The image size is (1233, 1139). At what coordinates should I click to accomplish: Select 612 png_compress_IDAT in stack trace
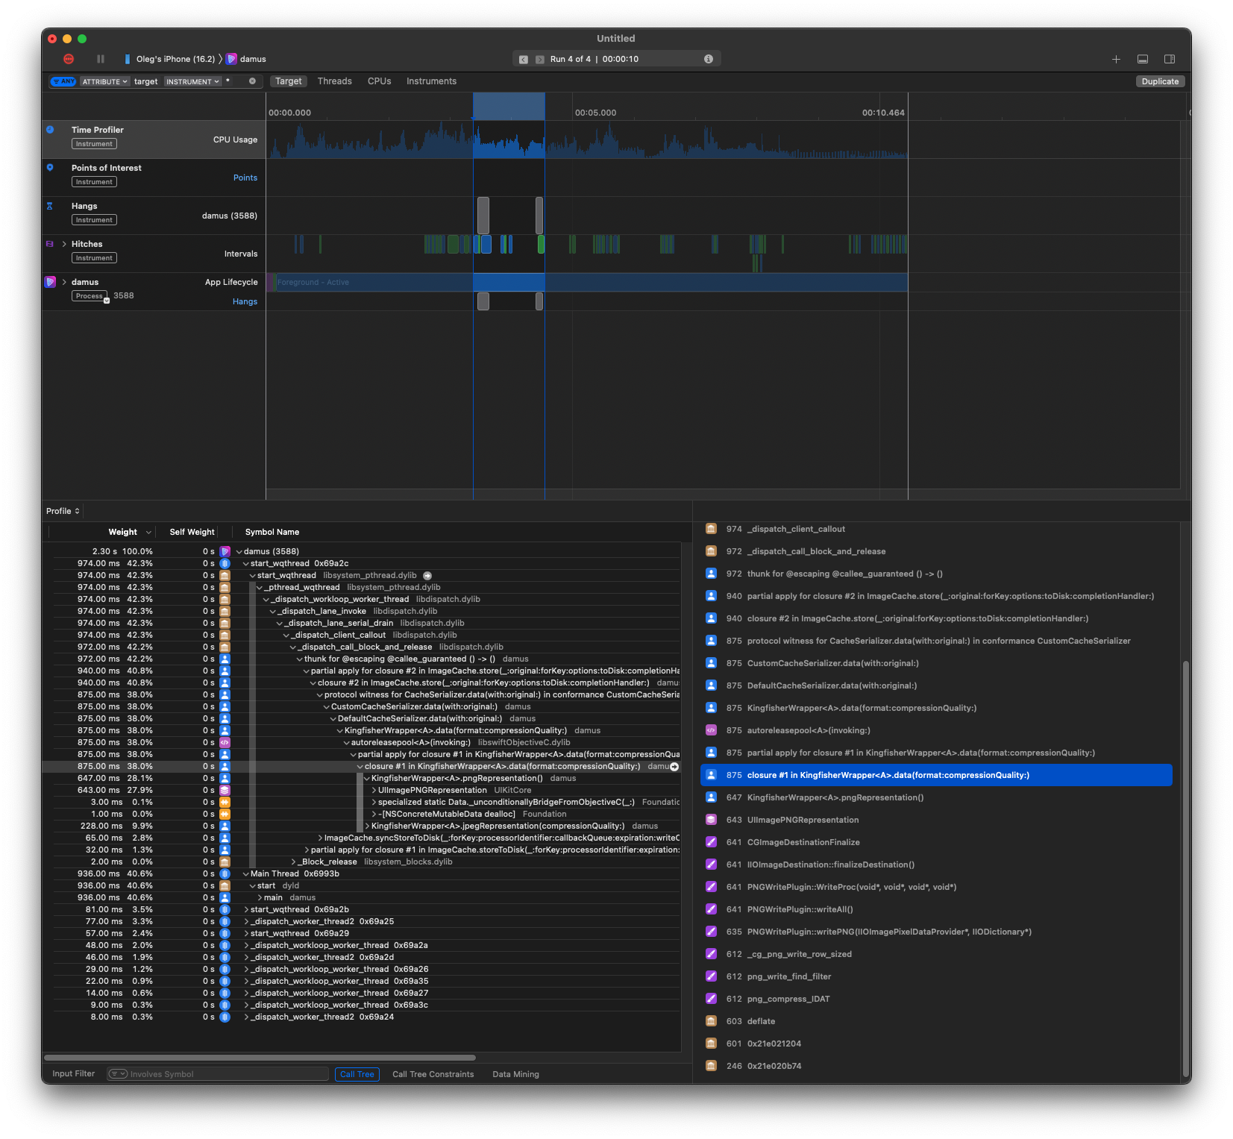click(x=936, y=999)
